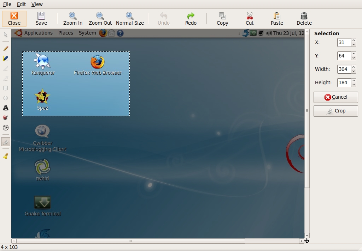The height and width of the screenshot is (251, 362).
Task: Save the image with Save icon
Action: pyautogui.click(x=41, y=19)
